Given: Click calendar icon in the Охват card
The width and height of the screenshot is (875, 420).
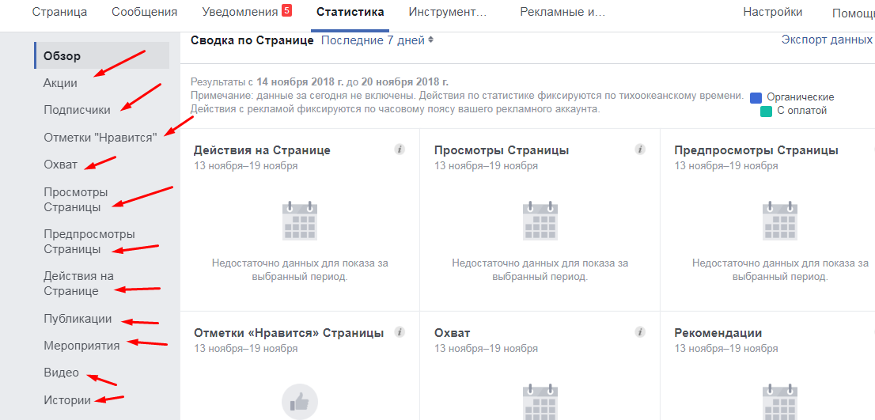Looking at the screenshot, I should [x=540, y=402].
